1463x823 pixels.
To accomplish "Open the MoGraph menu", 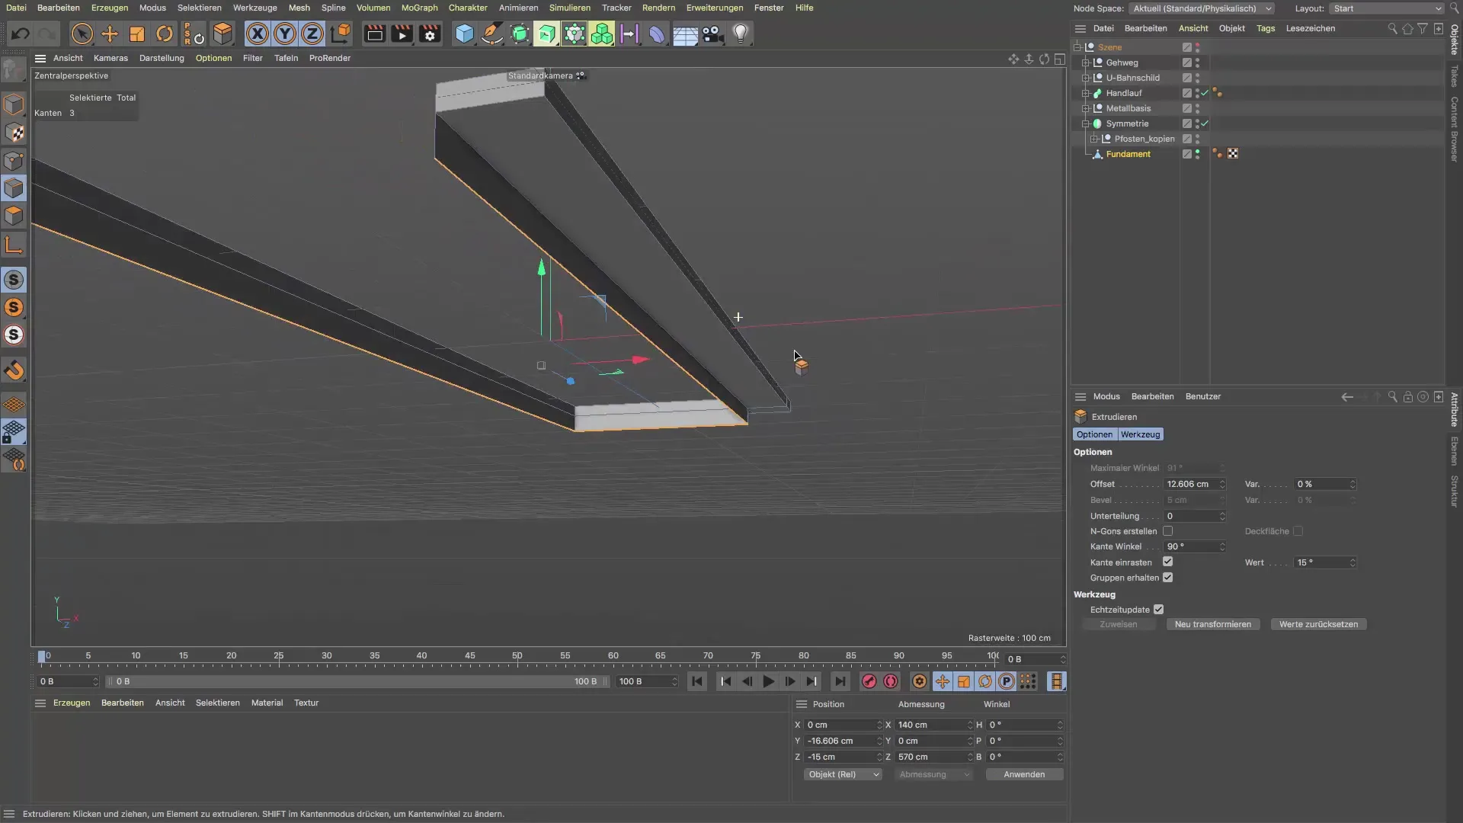I will pyautogui.click(x=419, y=8).
